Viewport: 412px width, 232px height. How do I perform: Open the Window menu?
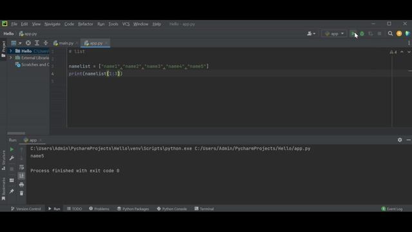tap(140, 24)
